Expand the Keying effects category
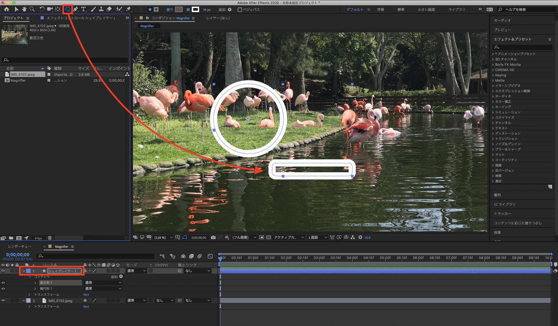The width and height of the screenshot is (558, 326). pos(493,75)
